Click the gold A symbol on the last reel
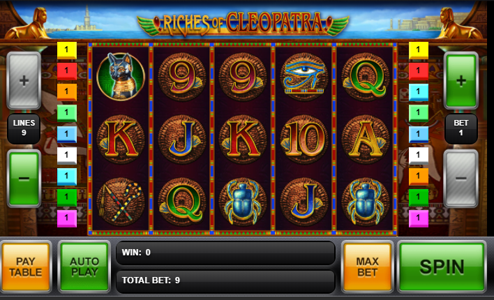The image size is (494, 300). [x=366, y=140]
